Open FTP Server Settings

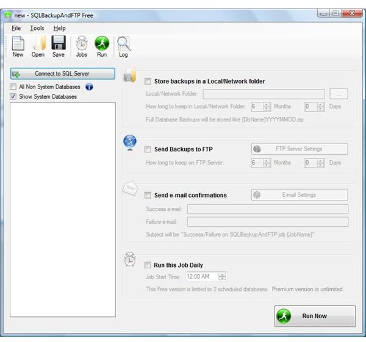pyautogui.click(x=300, y=149)
